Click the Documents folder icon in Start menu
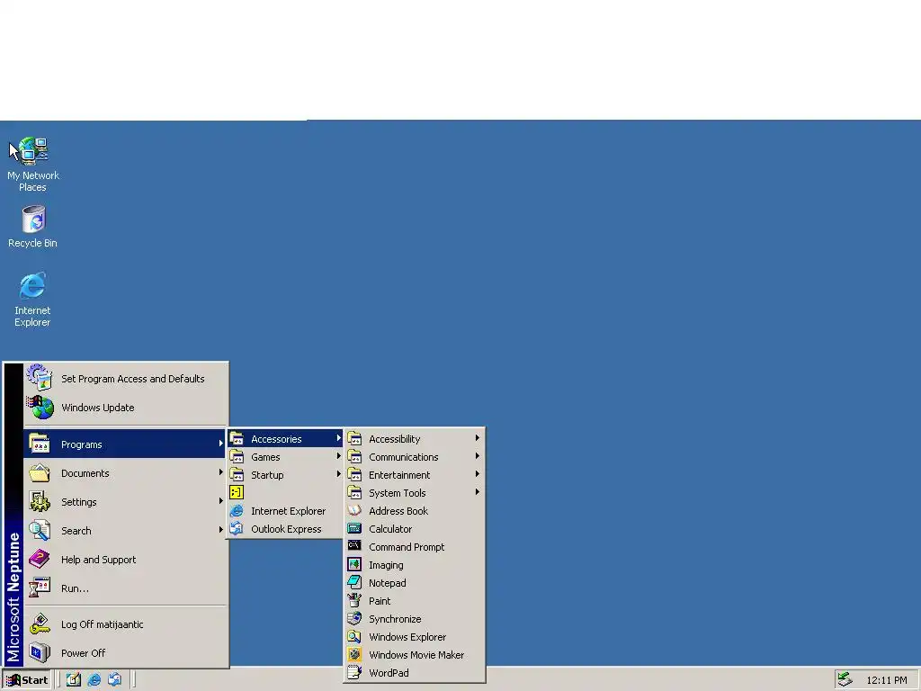Image resolution: width=921 pixels, height=691 pixels. click(x=40, y=473)
